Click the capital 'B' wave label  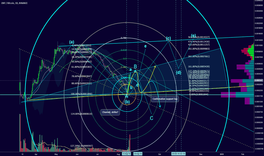[x=135, y=66]
